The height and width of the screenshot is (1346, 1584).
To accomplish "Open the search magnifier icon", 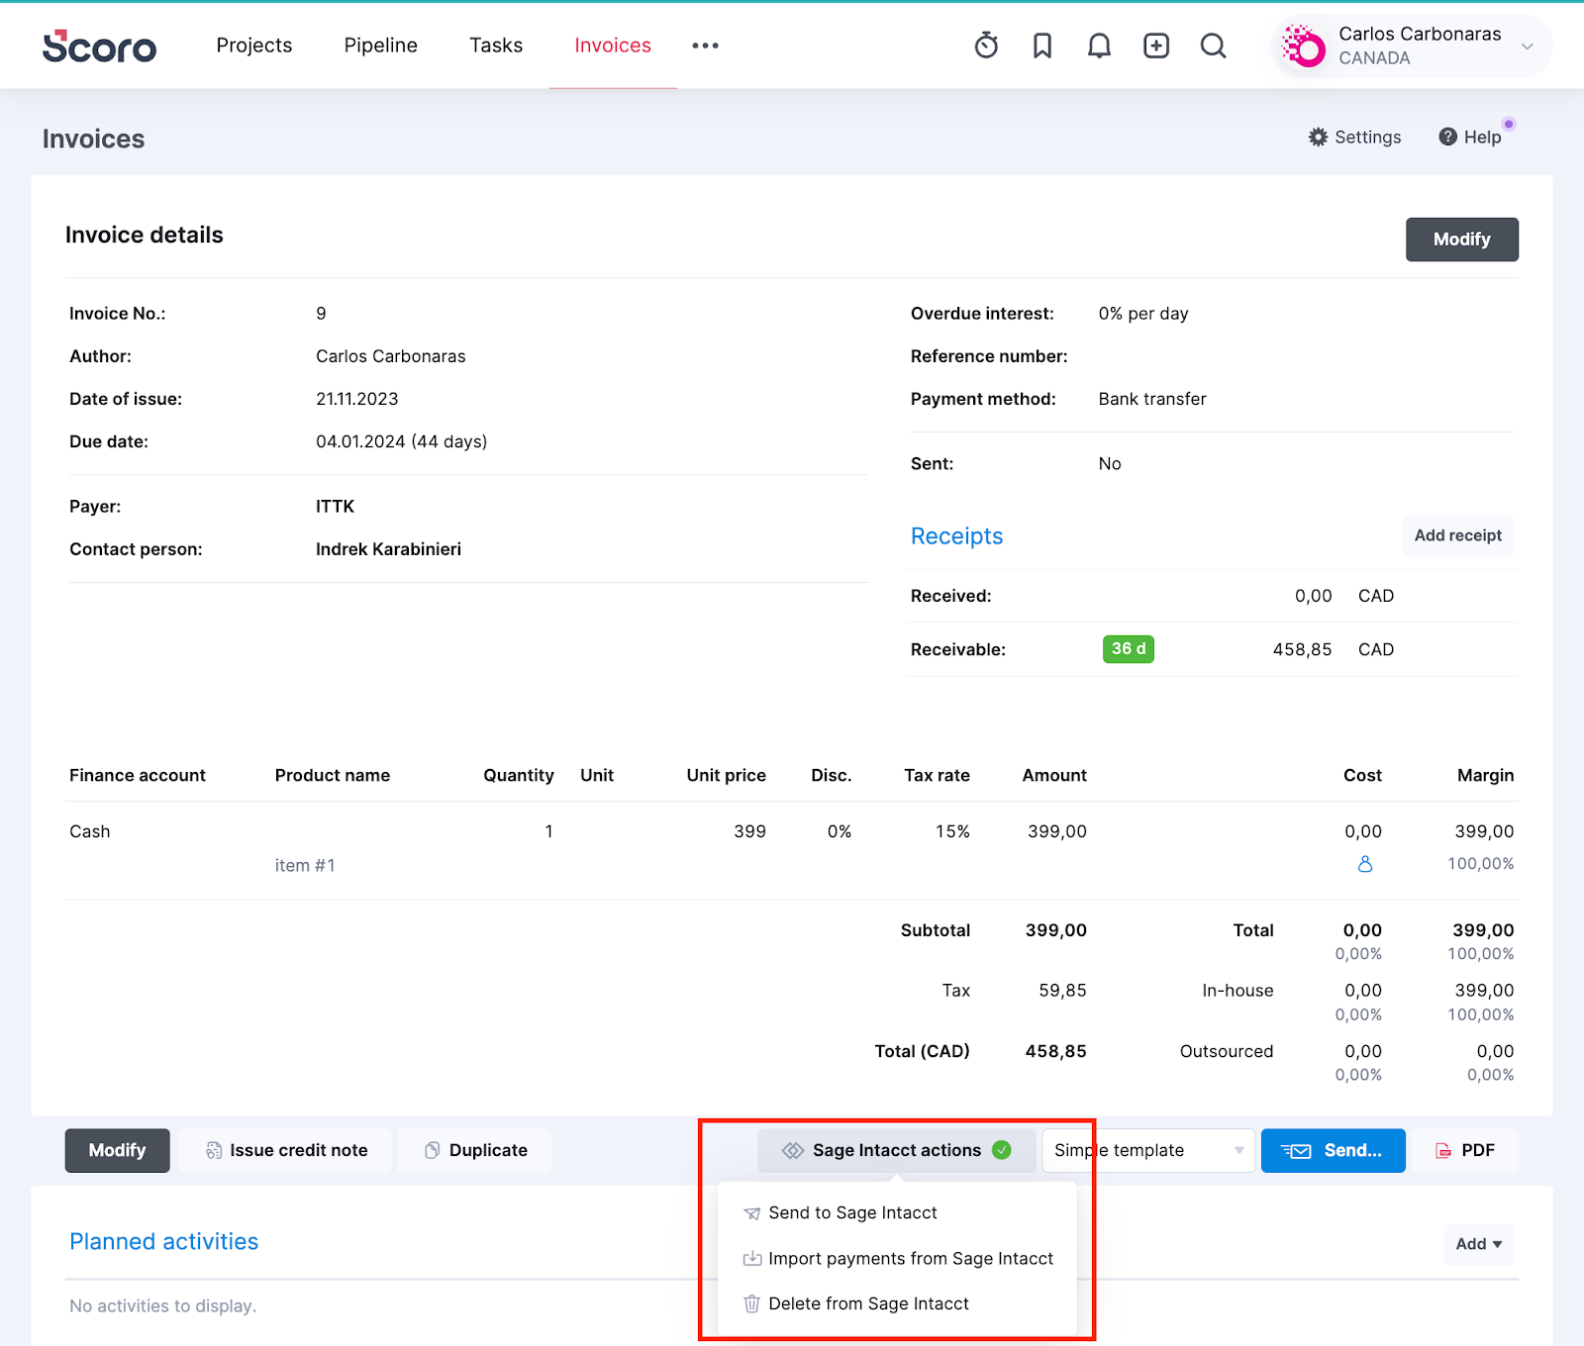I will 1213,46.
